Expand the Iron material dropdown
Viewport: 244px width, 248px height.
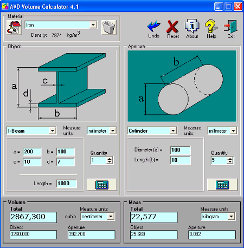tap(93, 25)
